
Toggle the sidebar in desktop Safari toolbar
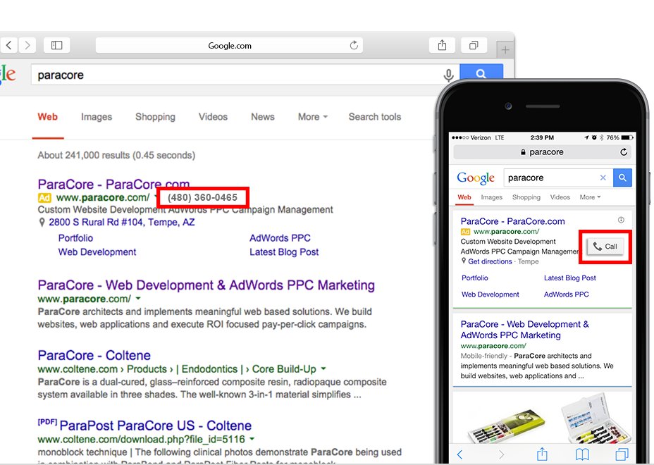click(x=56, y=45)
